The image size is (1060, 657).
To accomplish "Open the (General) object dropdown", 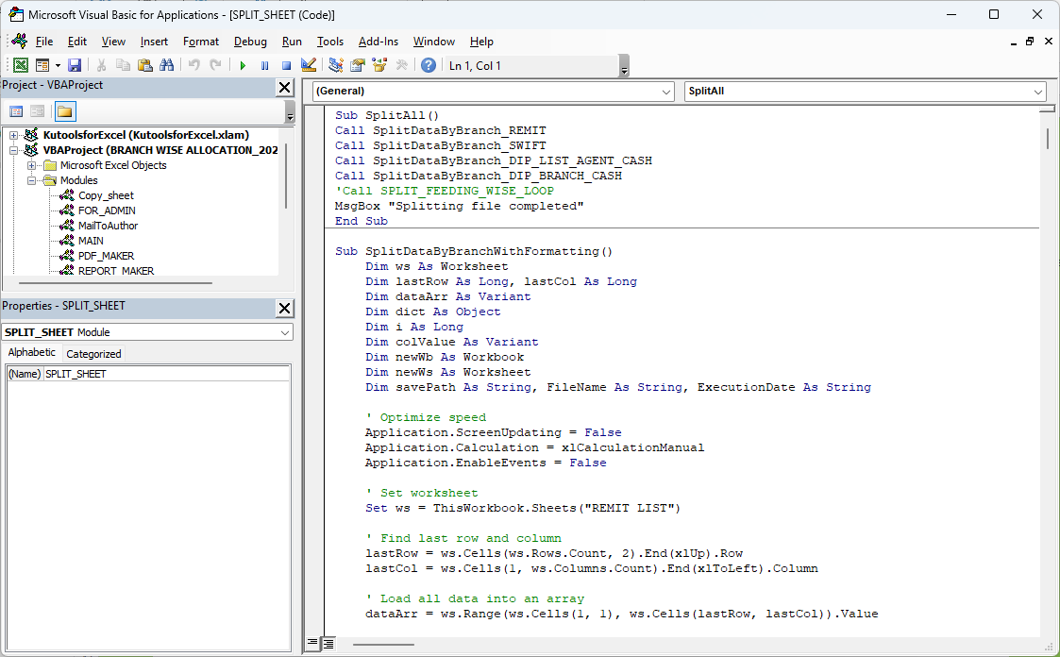I will (x=666, y=92).
